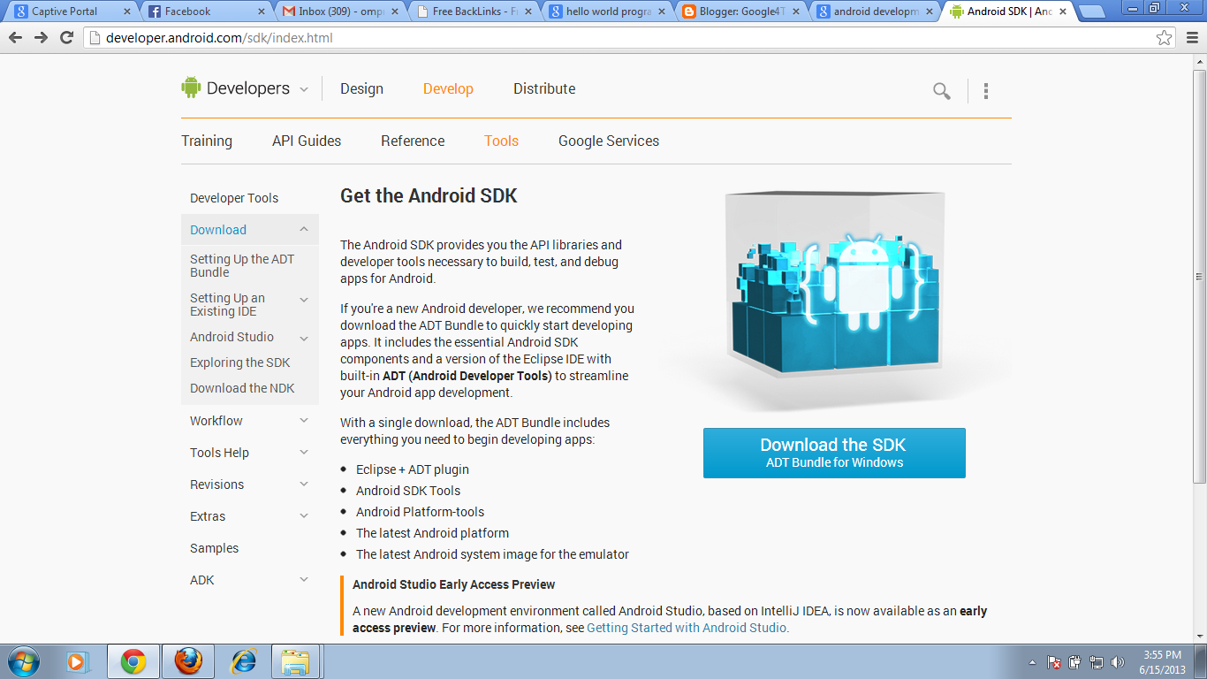The height and width of the screenshot is (679, 1207).
Task: Go to API Guides
Action: (x=307, y=141)
